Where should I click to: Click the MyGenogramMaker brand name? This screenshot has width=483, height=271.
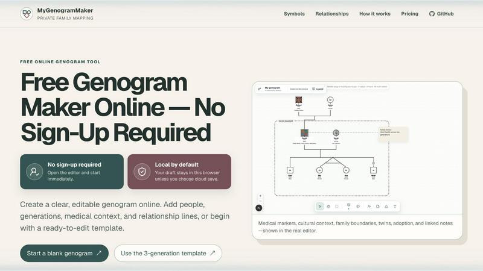pyautogui.click(x=65, y=10)
